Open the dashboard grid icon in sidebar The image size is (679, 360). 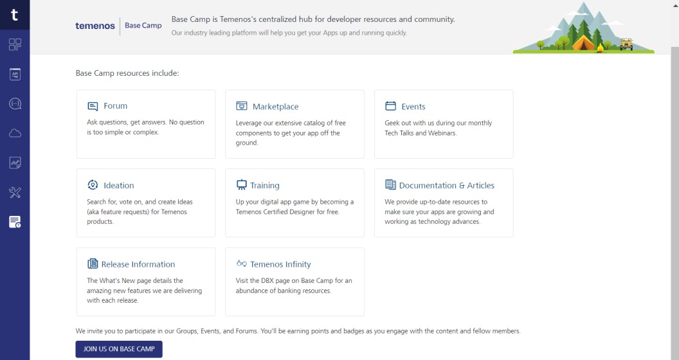point(15,44)
